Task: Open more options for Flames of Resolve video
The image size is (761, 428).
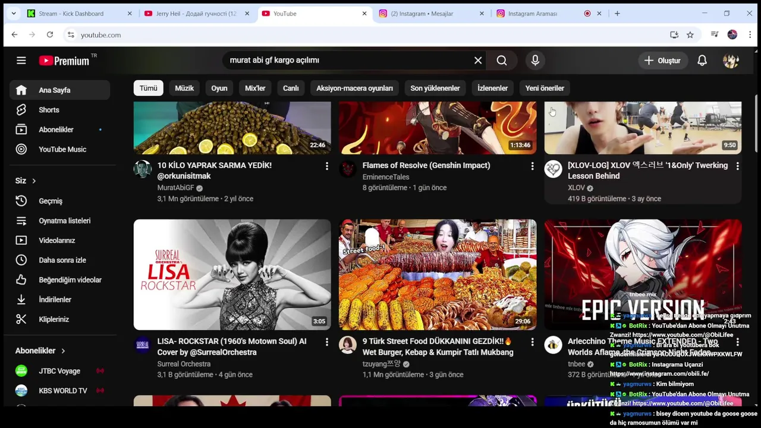Action: click(532, 166)
